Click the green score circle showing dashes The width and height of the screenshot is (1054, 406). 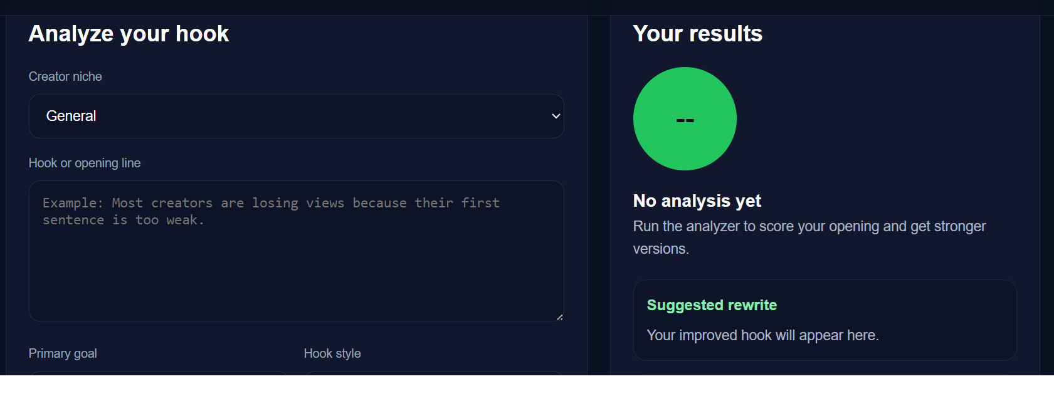point(685,119)
